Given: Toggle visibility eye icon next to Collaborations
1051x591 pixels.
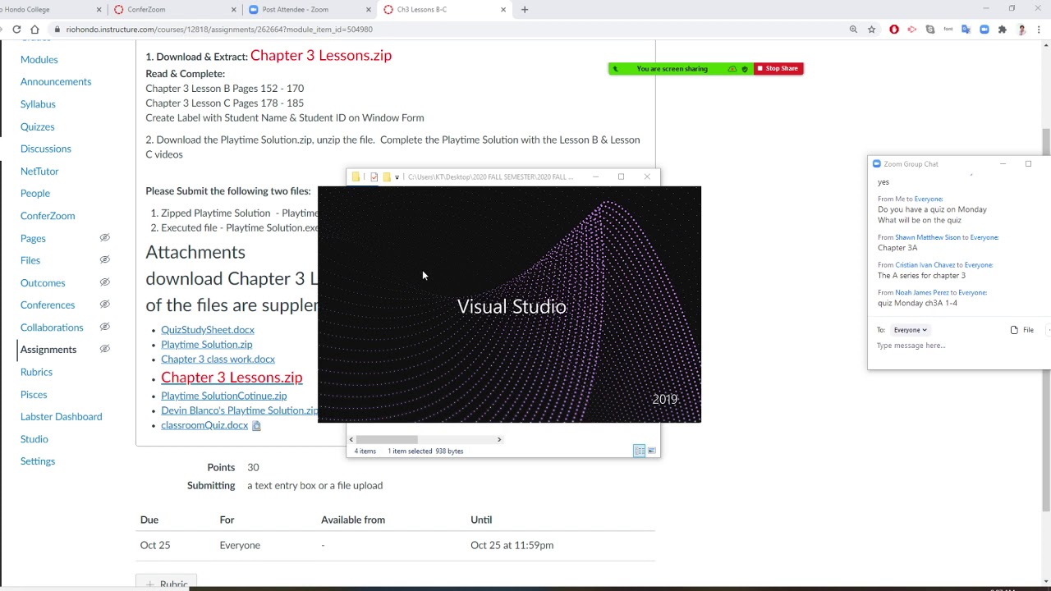Looking at the screenshot, I should coord(105,327).
